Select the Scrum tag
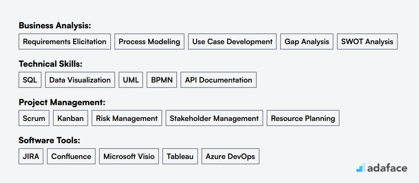The width and height of the screenshot is (419, 183). pos(34,118)
